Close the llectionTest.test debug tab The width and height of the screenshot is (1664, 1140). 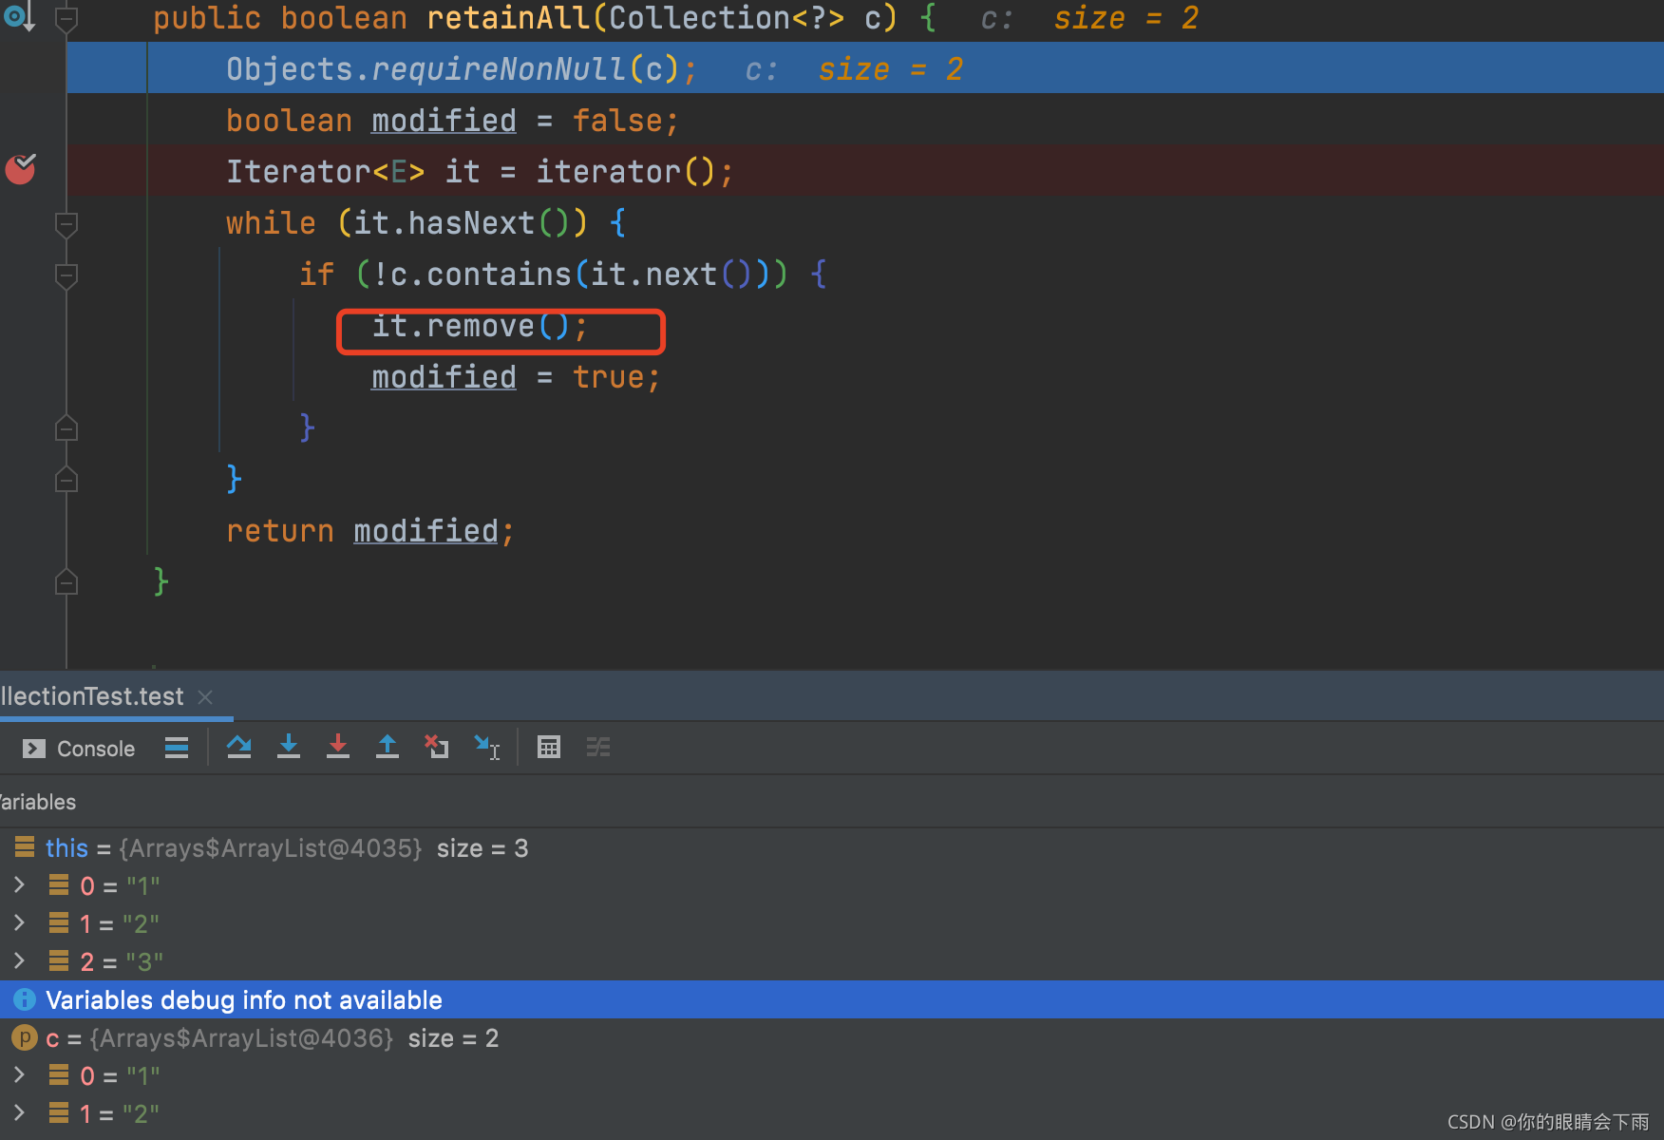coord(205,697)
